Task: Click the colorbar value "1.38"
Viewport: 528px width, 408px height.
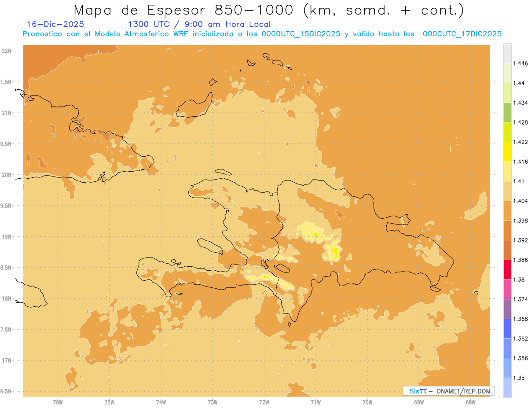Action: [x=519, y=279]
